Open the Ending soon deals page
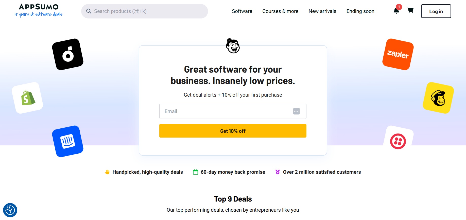 [360, 11]
